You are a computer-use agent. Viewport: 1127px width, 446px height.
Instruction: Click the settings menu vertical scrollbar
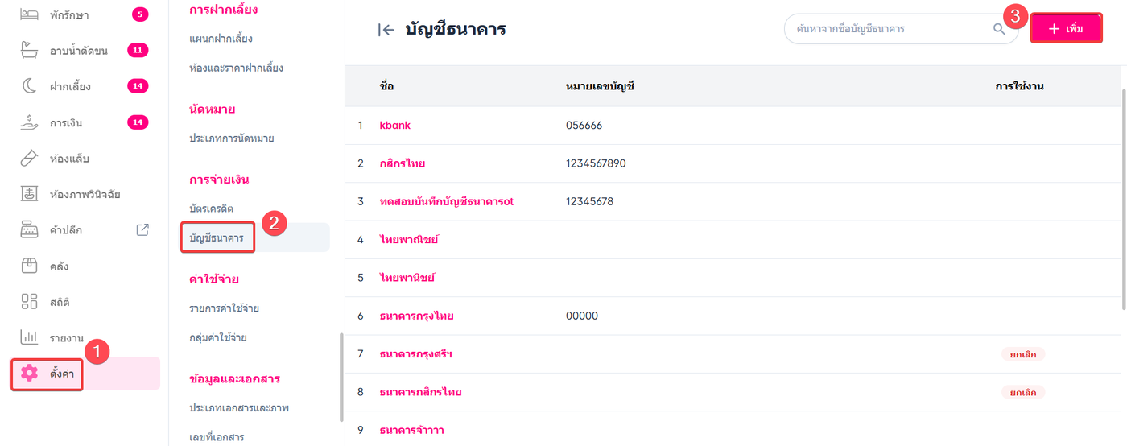pyautogui.click(x=341, y=377)
